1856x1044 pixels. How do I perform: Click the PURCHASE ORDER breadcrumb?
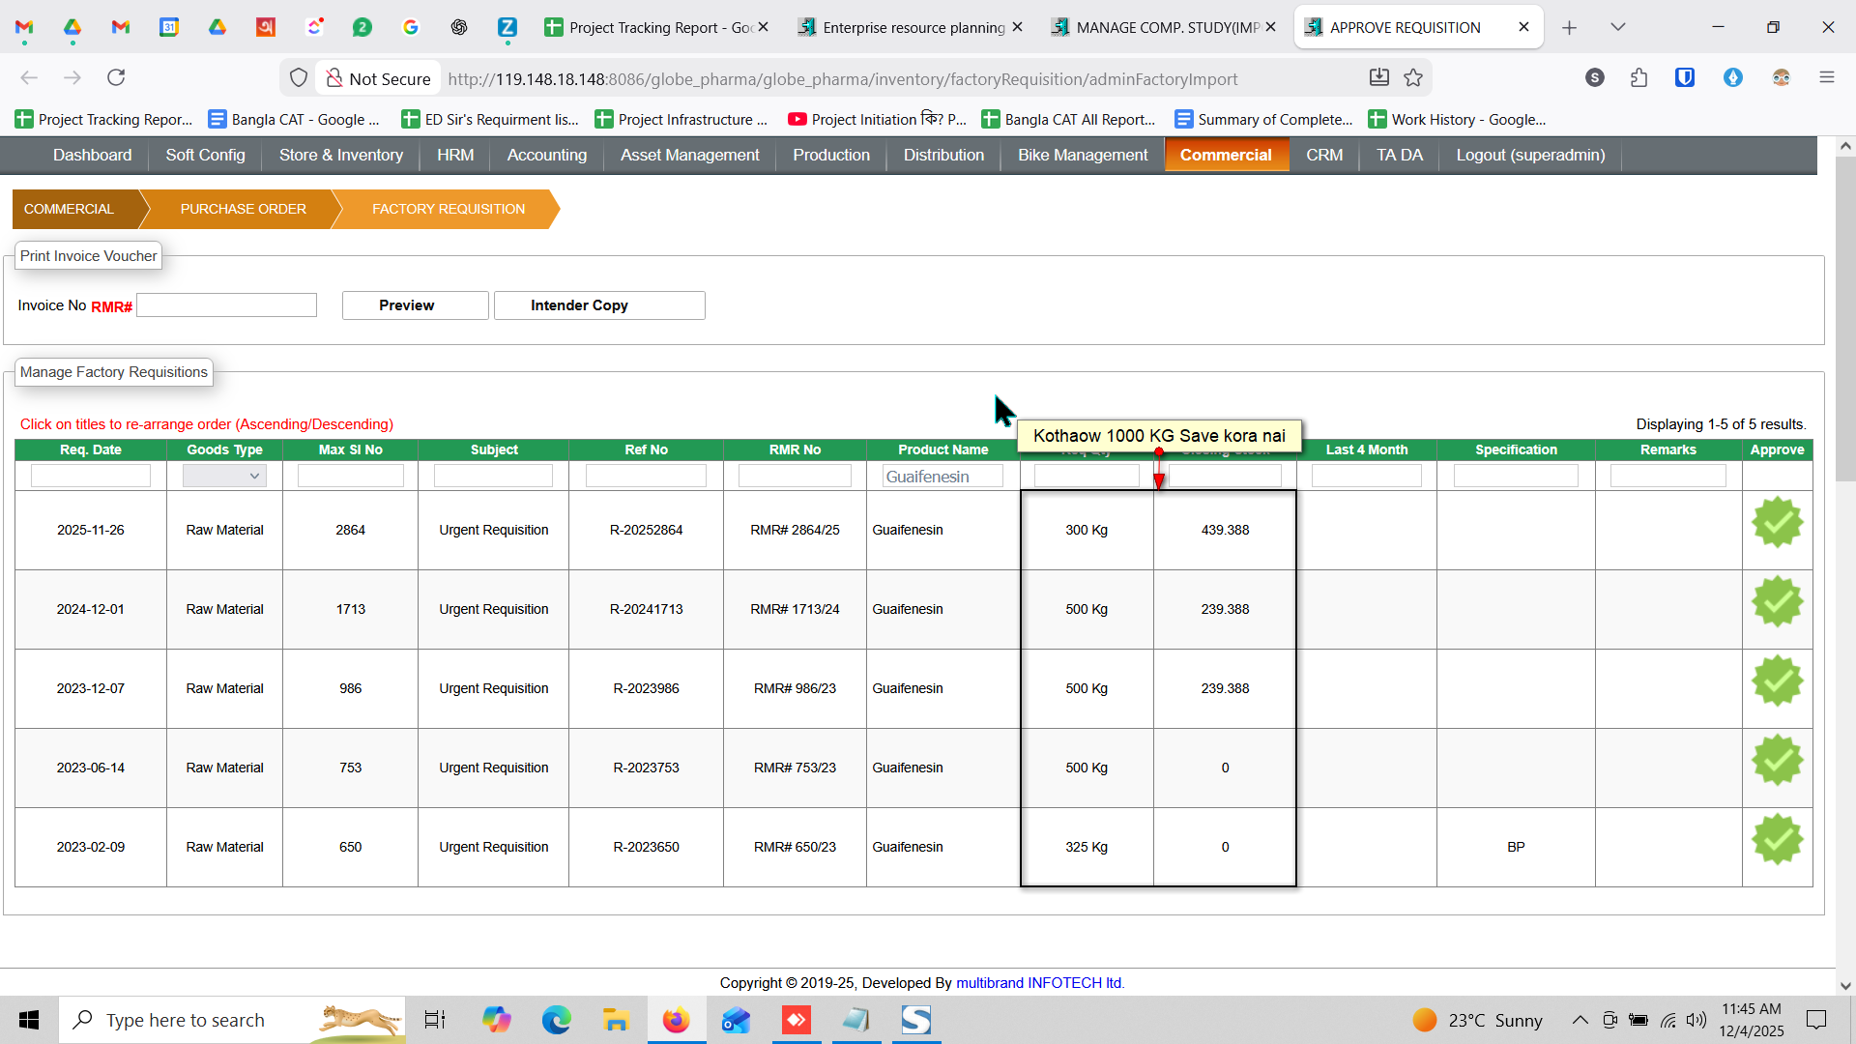(243, 209)
